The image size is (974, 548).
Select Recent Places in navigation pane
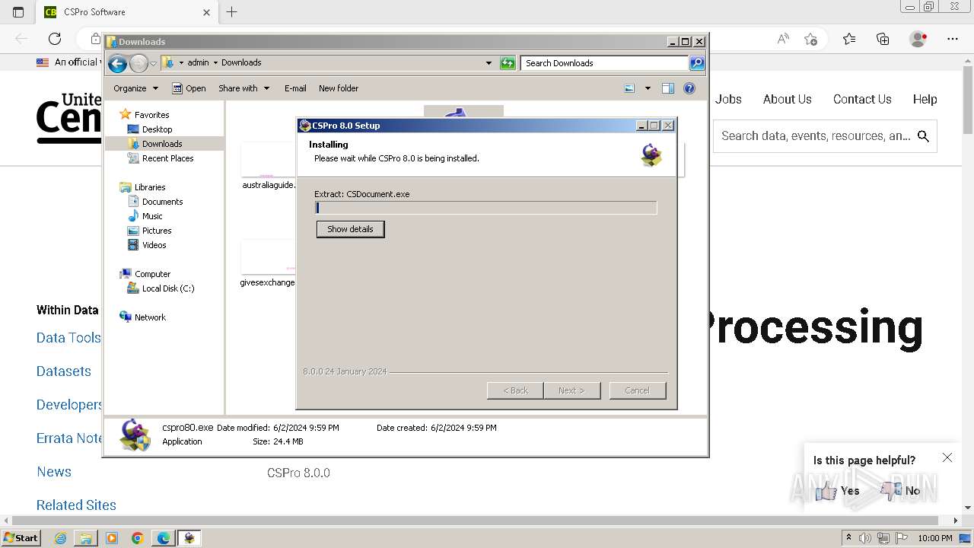[x=167, y=158]
